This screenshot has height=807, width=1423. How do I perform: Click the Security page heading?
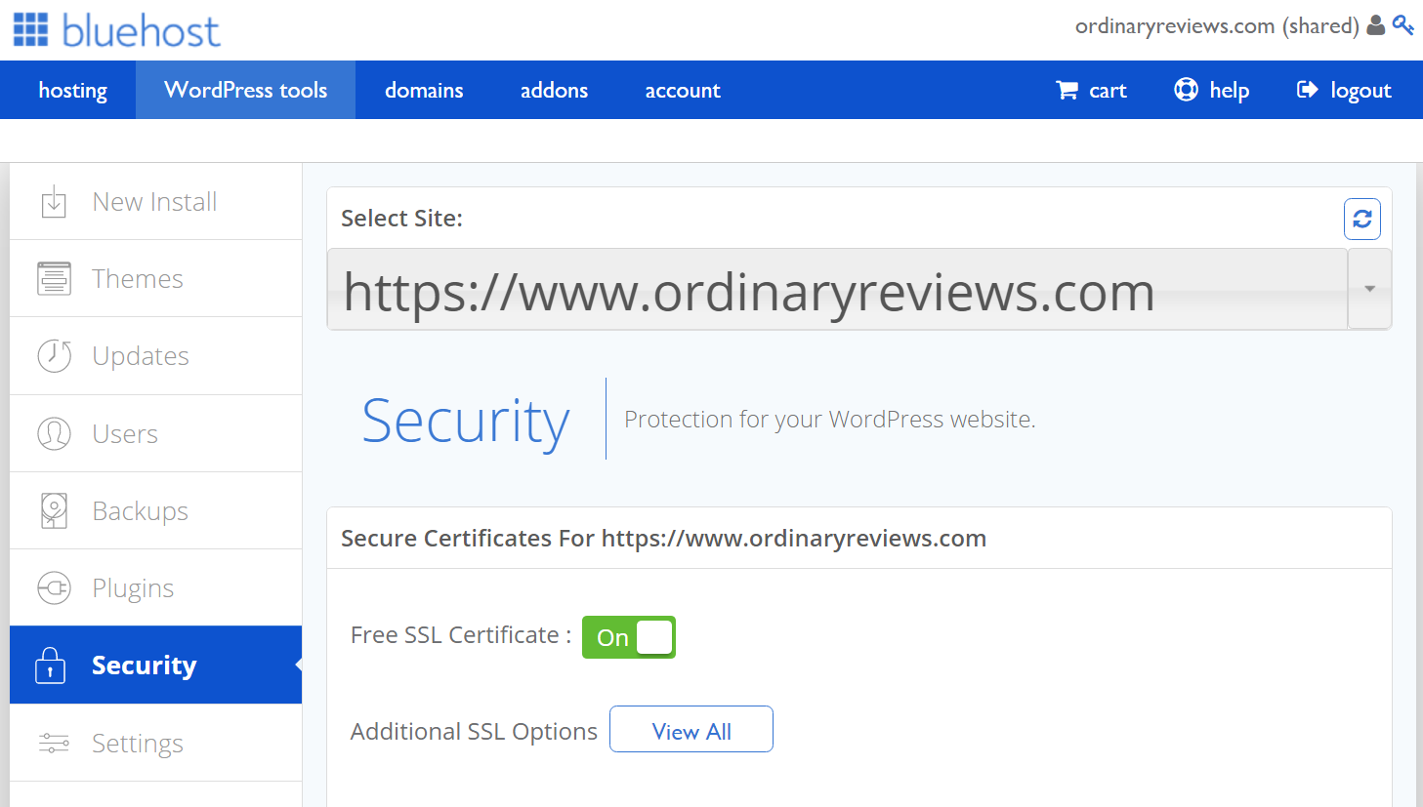tap(466, 423)
